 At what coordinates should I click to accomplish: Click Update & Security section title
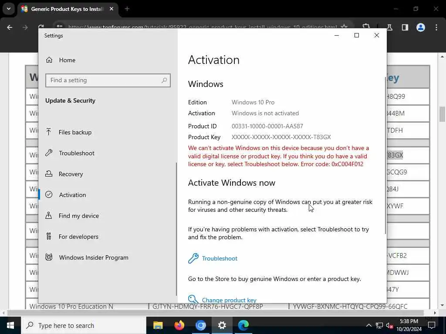[x=70, y=100]
